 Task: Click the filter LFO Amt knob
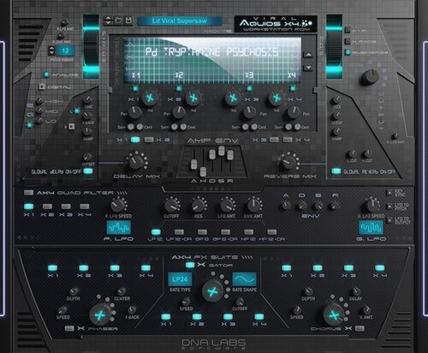tap(227, 206)
